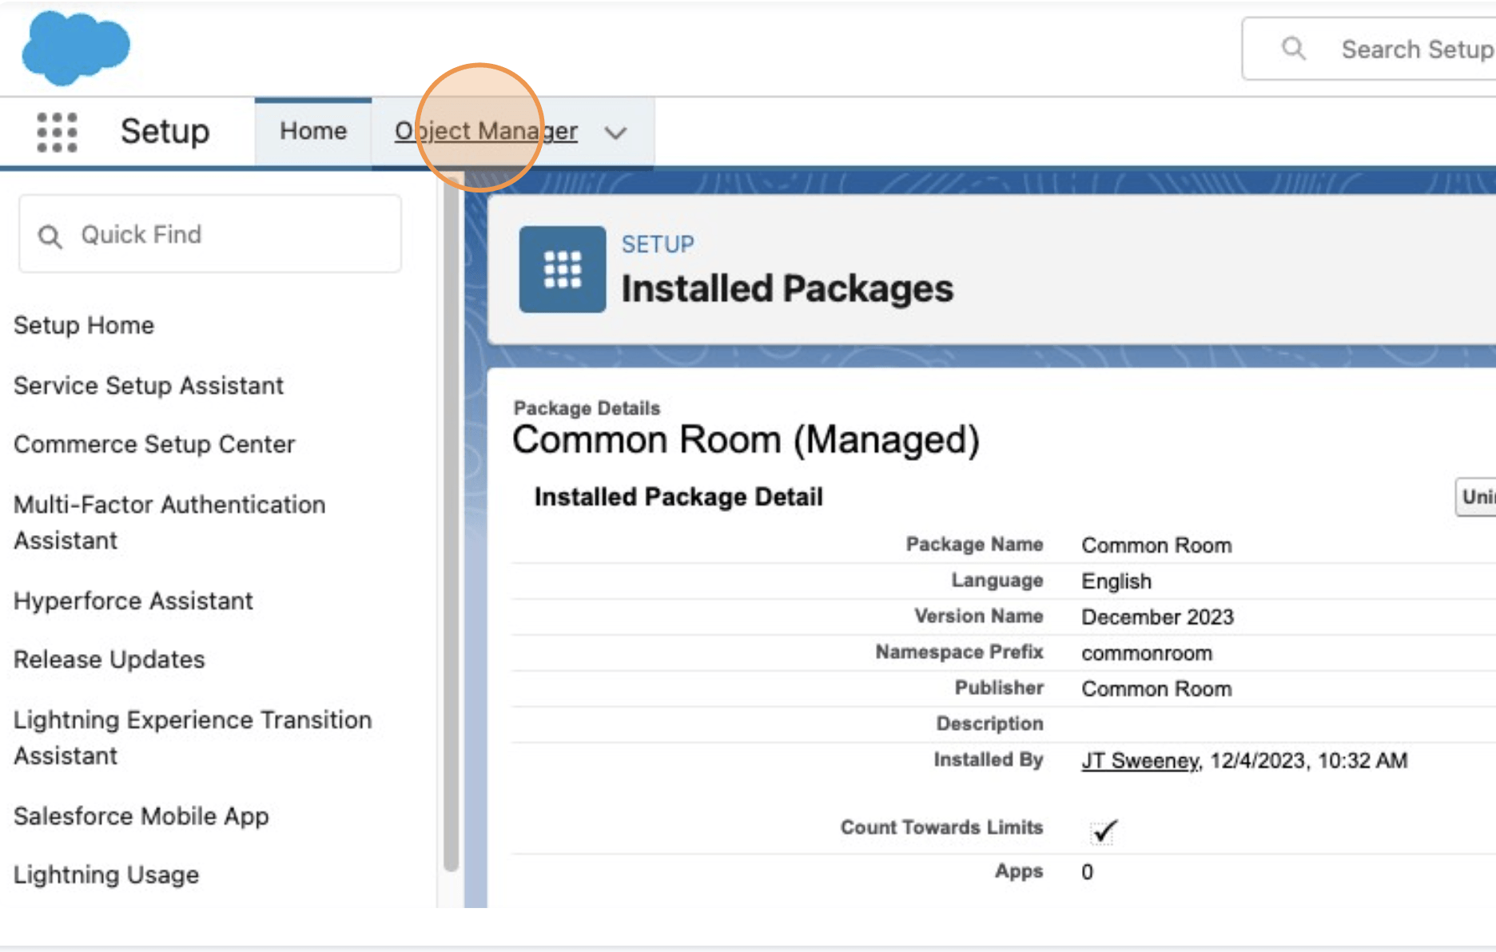Click the Search Setup magnifier icon

[1293, 49]
